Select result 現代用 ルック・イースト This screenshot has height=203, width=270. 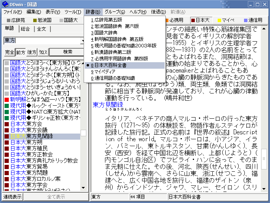pyautogui.click(x=42, y=106)
